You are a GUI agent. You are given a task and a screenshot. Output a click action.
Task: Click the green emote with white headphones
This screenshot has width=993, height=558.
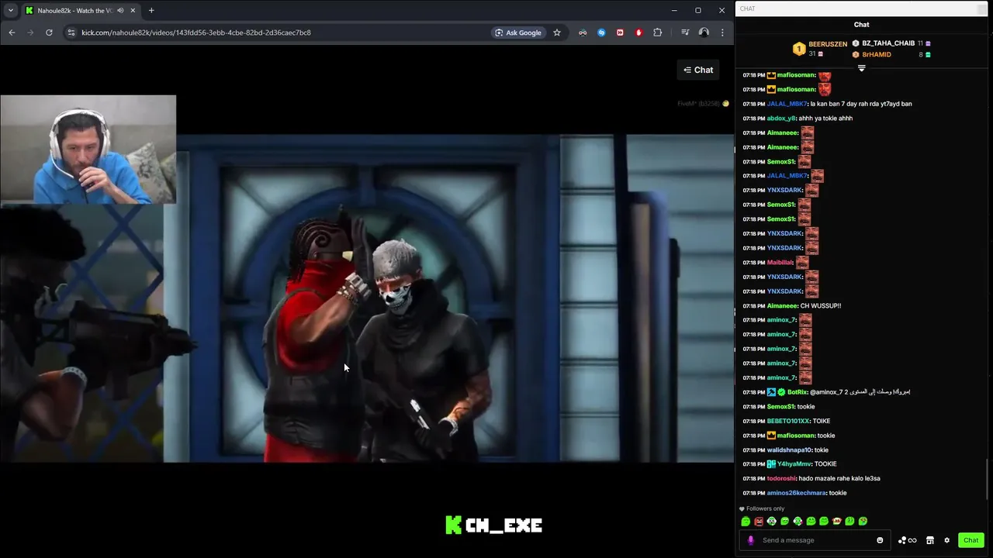click(x=772, y=522)
